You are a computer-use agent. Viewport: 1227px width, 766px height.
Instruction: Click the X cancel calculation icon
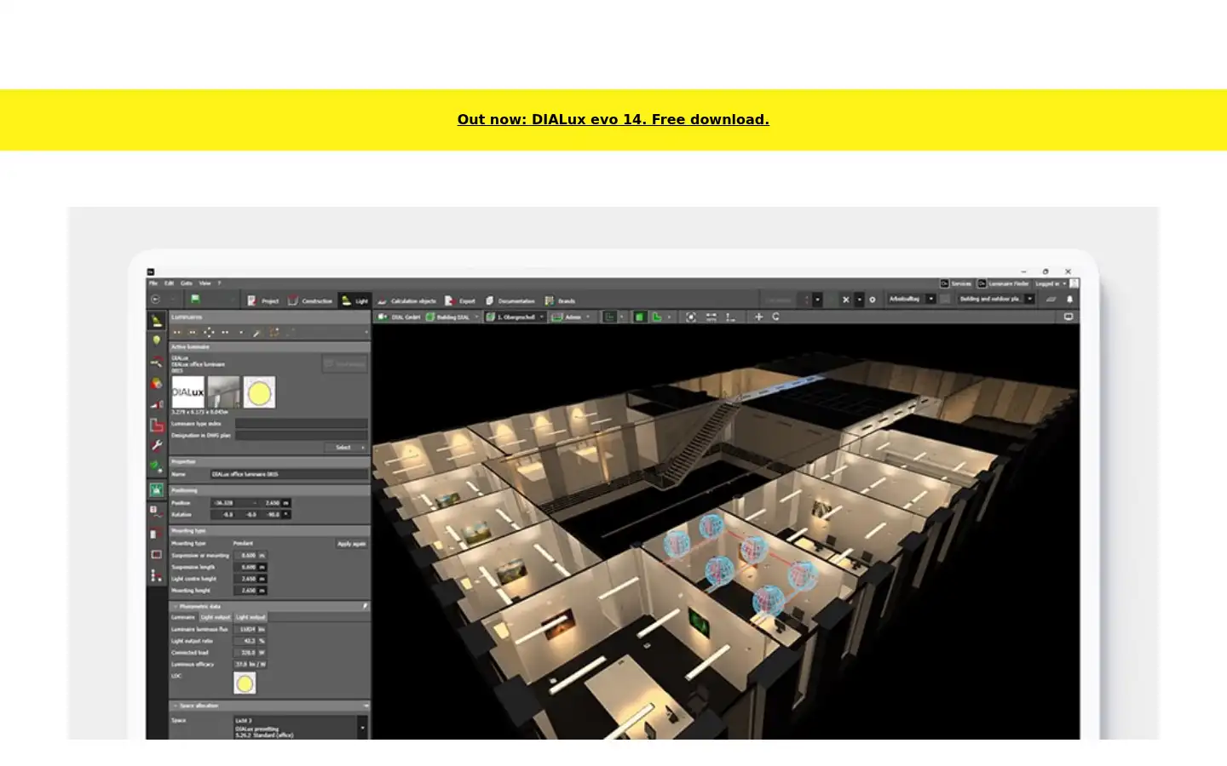click(x=845, y=300)
